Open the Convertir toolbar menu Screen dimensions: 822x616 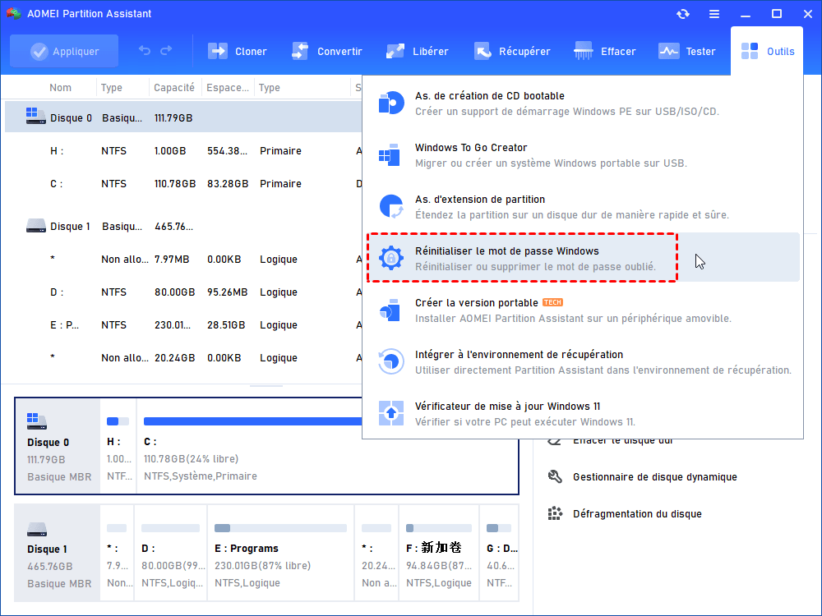326,51
